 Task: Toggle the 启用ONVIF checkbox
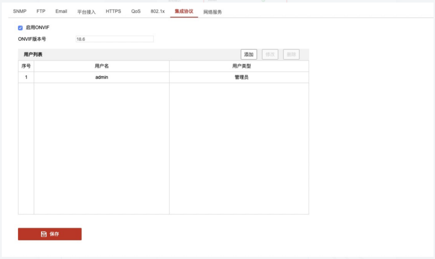21,28
